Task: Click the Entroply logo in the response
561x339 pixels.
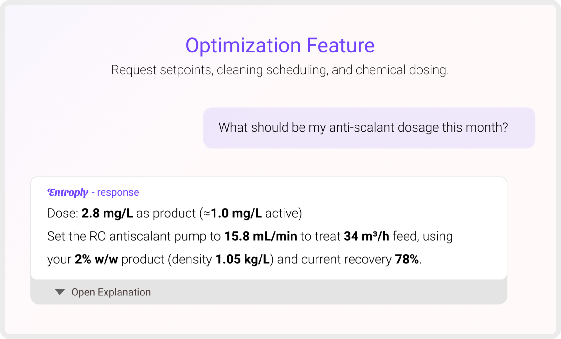Action: tap(67, 192)
